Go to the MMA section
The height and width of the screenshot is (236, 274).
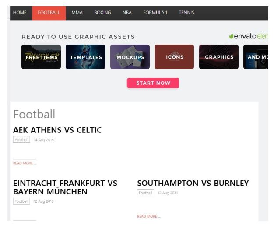77,13
